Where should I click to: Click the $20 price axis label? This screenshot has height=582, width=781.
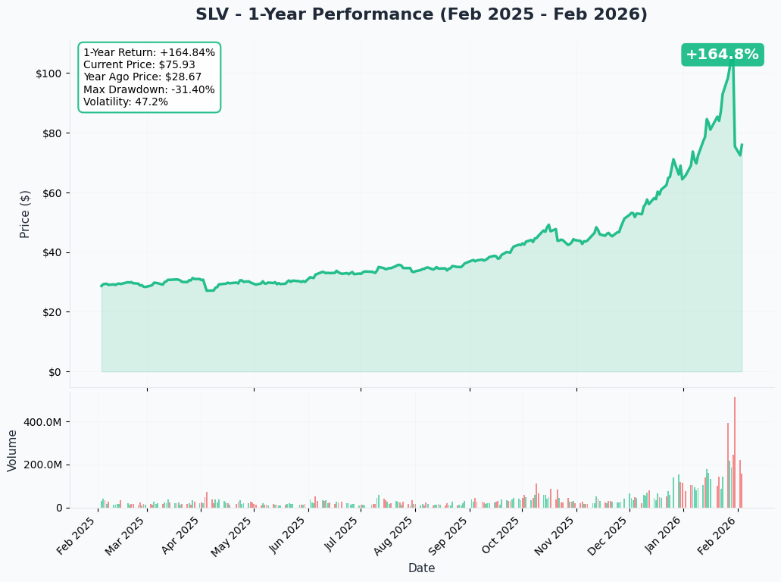click(x=52, y=312)
